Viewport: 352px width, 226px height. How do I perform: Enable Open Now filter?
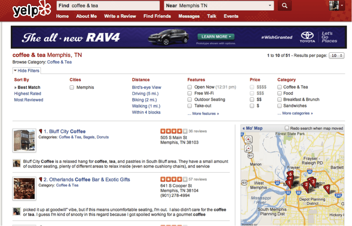point(190,87)
